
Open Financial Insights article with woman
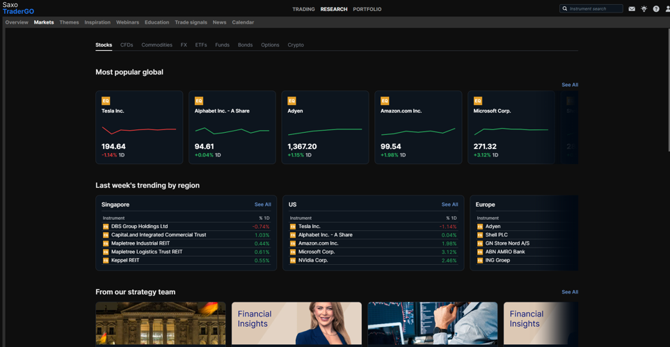(x=296, y=323)
